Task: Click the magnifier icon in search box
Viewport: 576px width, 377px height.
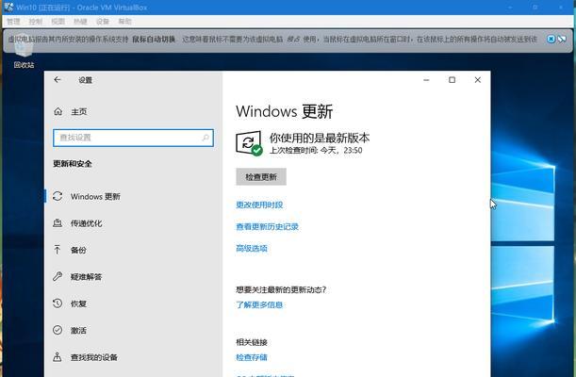Action: click(x=206, y=138)
